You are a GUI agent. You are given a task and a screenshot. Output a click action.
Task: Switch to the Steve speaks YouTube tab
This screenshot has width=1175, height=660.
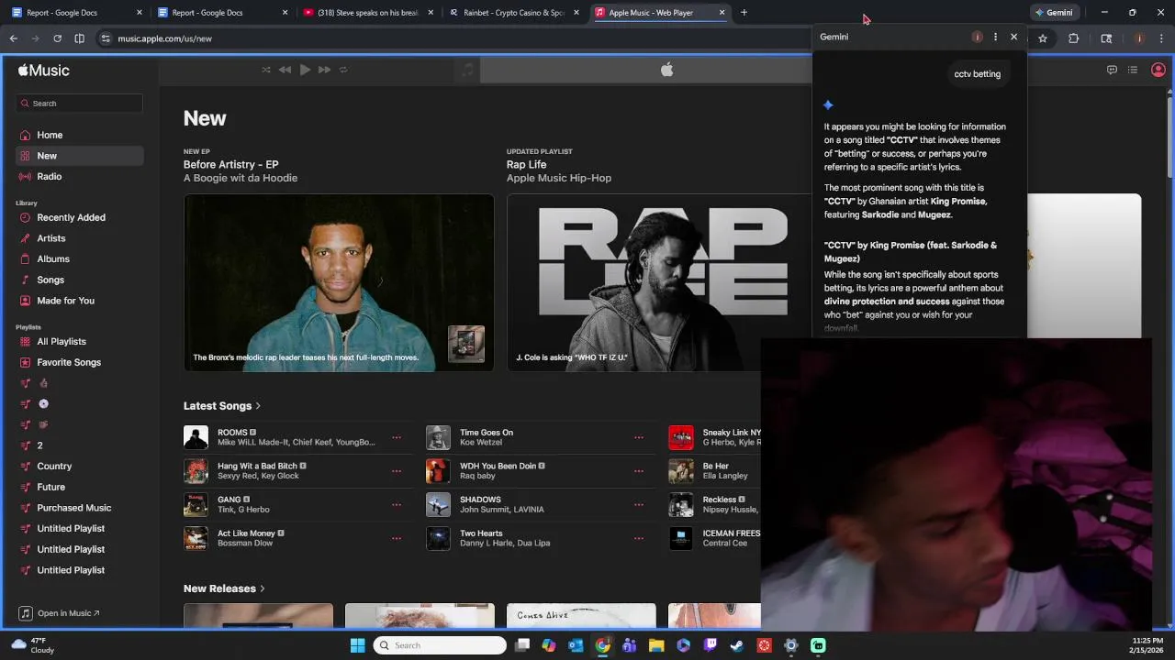point(369,13)
